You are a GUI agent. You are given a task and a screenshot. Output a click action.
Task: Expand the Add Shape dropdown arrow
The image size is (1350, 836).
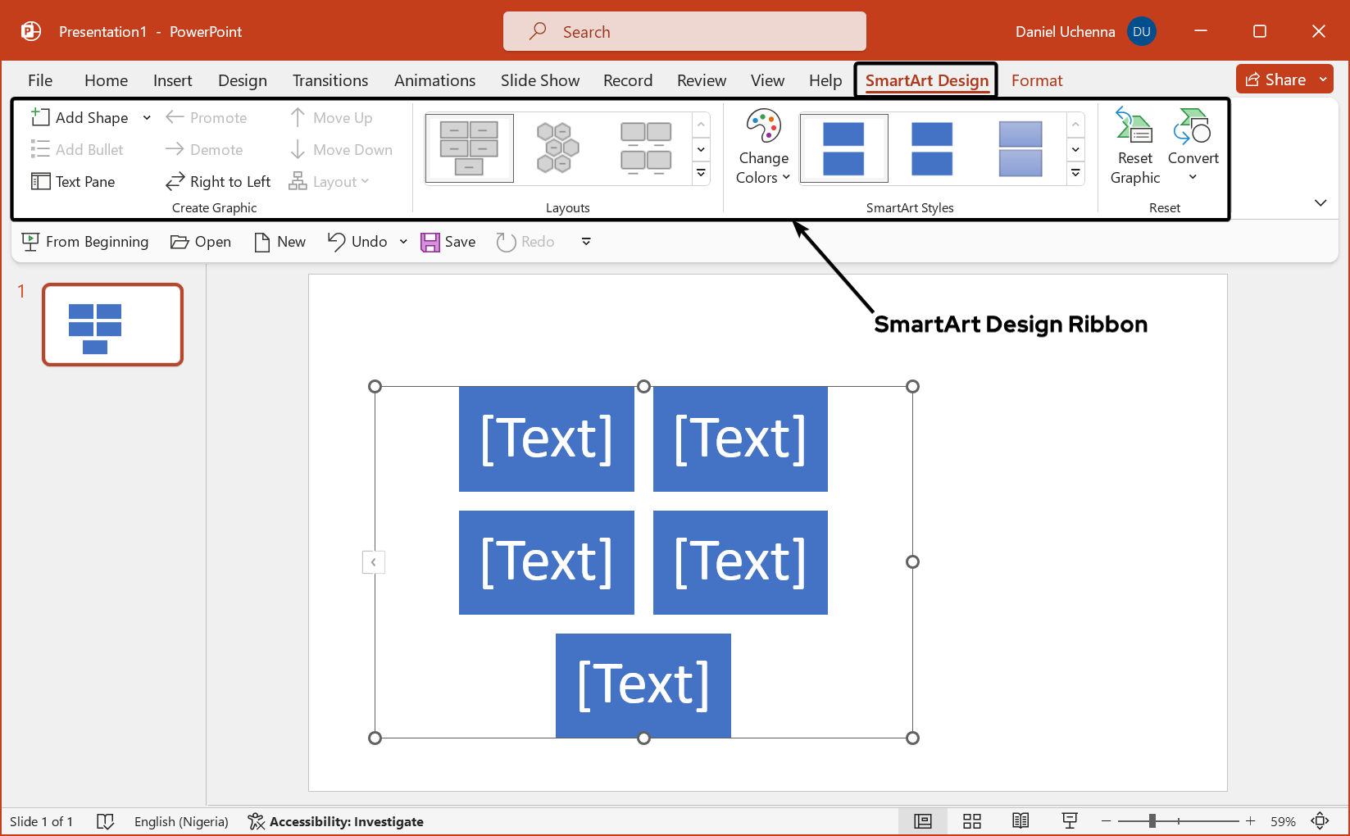[147, 118]
